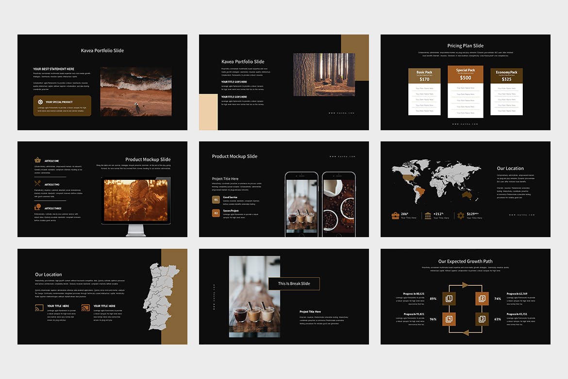This screenshot has height=379, width=568.
Task: Select the Special Pack $500 pricing card header
Action: coord(465,74)
